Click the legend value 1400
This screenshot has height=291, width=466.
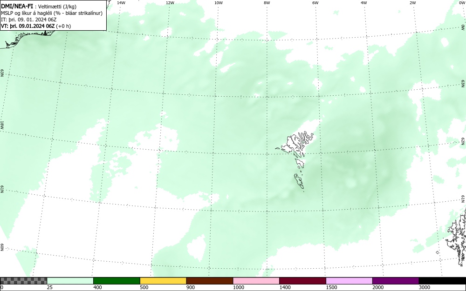(x=285, y=287)
